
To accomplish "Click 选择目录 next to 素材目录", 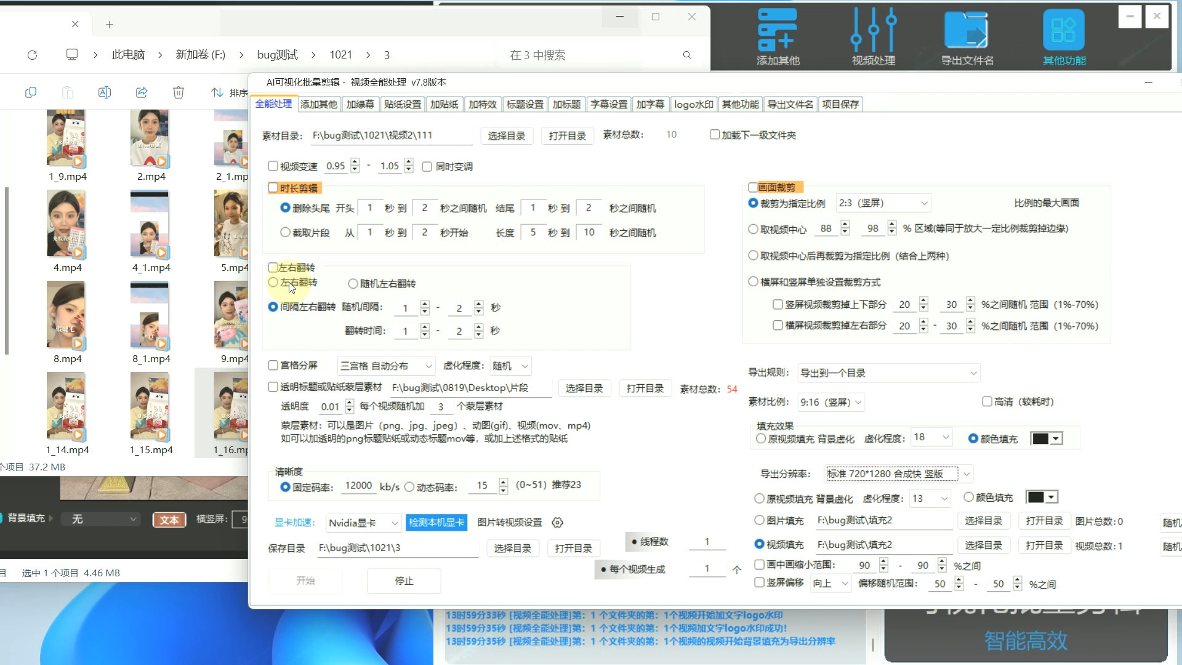I will pos(507,135).
